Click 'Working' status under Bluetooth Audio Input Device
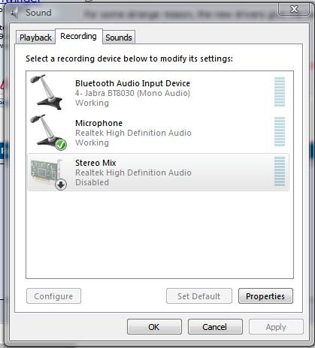315x348 pixels. pos(92,103)
